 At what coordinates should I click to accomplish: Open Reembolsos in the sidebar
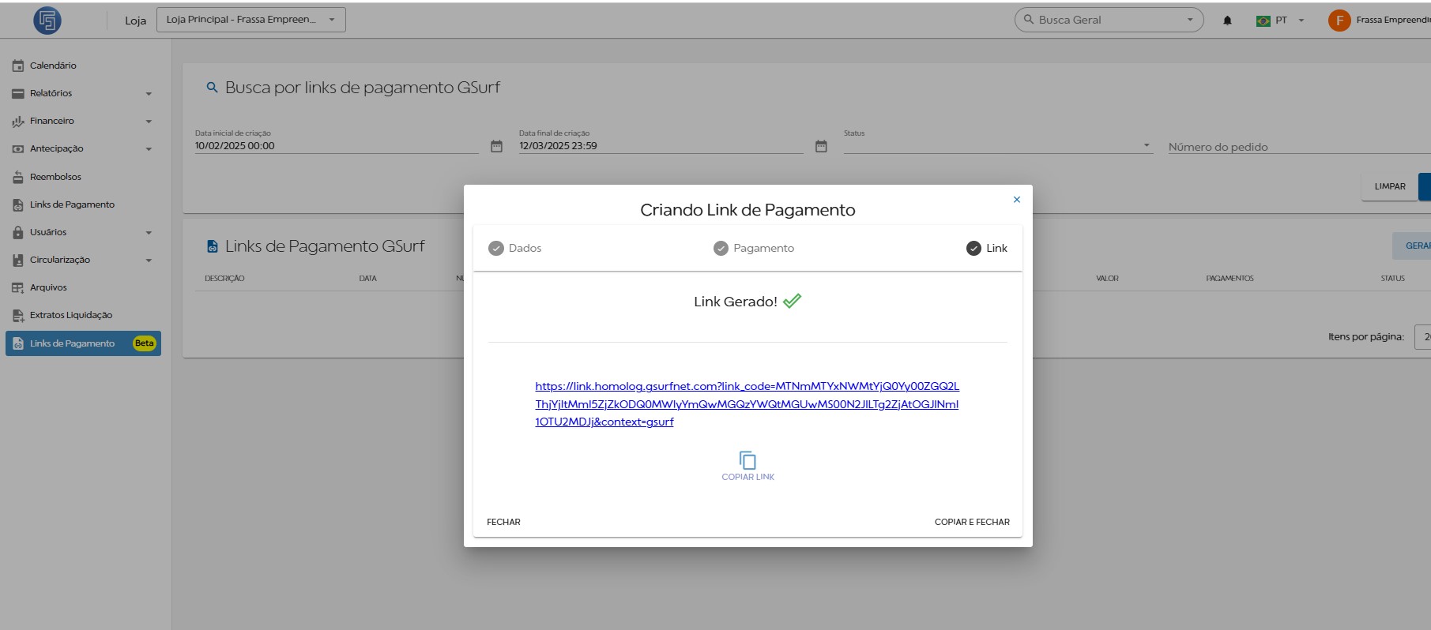(x=55, y=177)
